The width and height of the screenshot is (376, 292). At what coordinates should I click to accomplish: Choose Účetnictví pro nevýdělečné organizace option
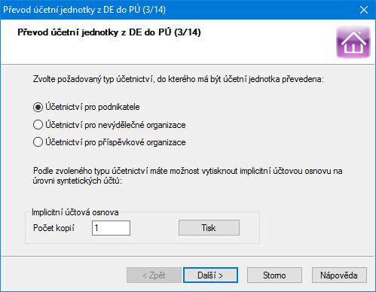coord(38,125)
